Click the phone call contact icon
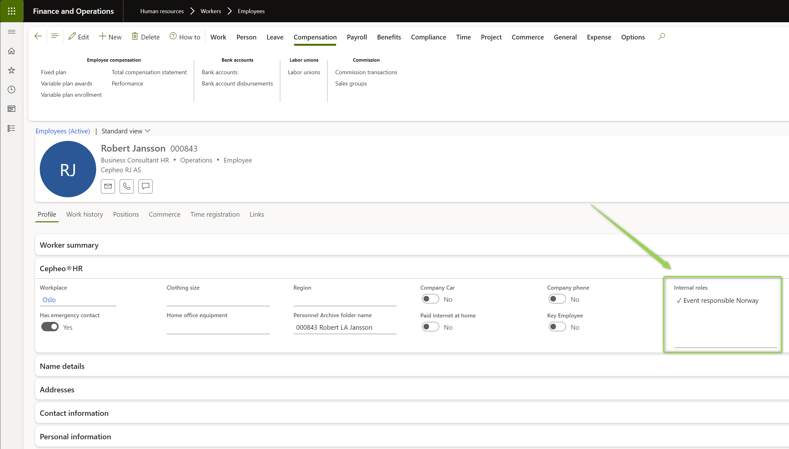The width and height of the screenshot is (789, 449). [127, 186]
